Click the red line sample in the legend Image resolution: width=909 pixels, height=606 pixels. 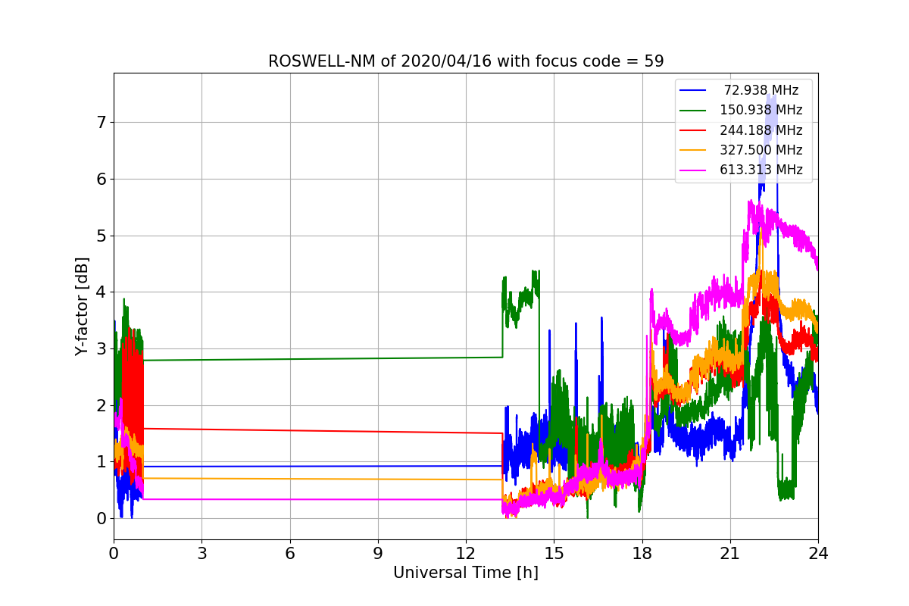[x=693, y=131]
